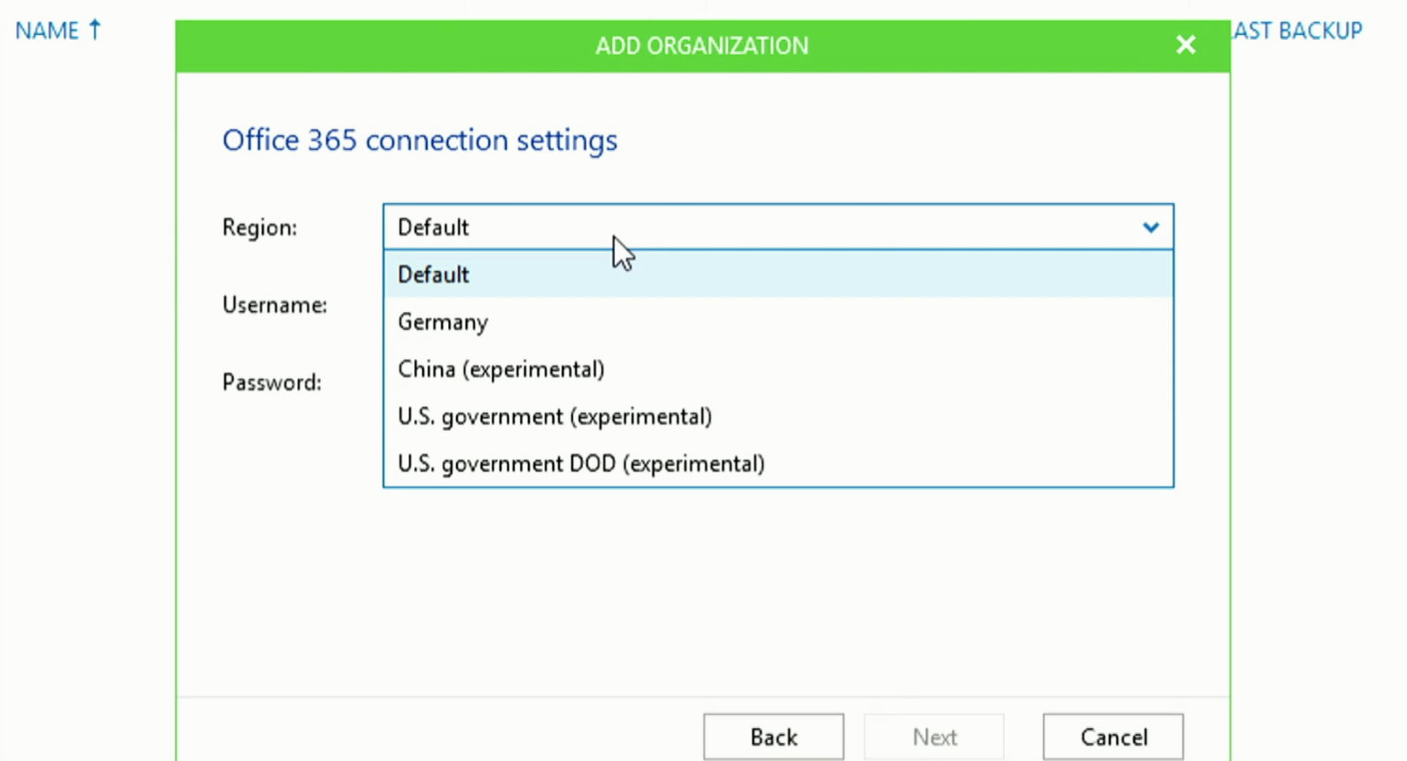Click the Region field label

point(260,228)
